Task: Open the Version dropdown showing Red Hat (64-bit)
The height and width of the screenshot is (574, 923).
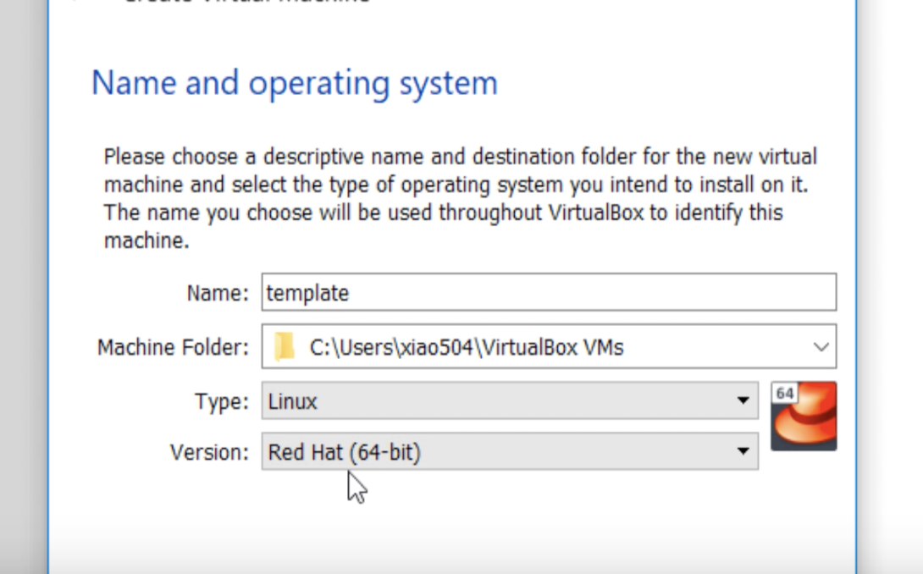Action: pyautogui.click(x=500, y=452)
